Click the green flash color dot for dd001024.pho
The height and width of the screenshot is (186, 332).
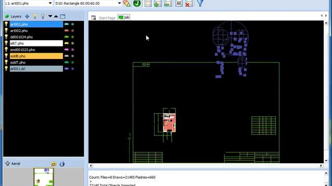coord(73,37)
